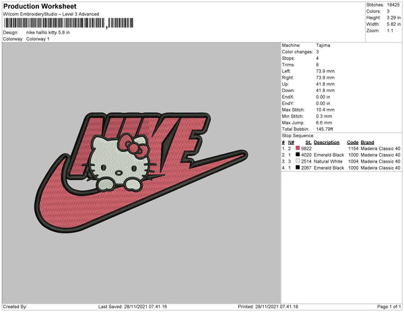Select the Zoom value "1:1"

coord(390,31)
